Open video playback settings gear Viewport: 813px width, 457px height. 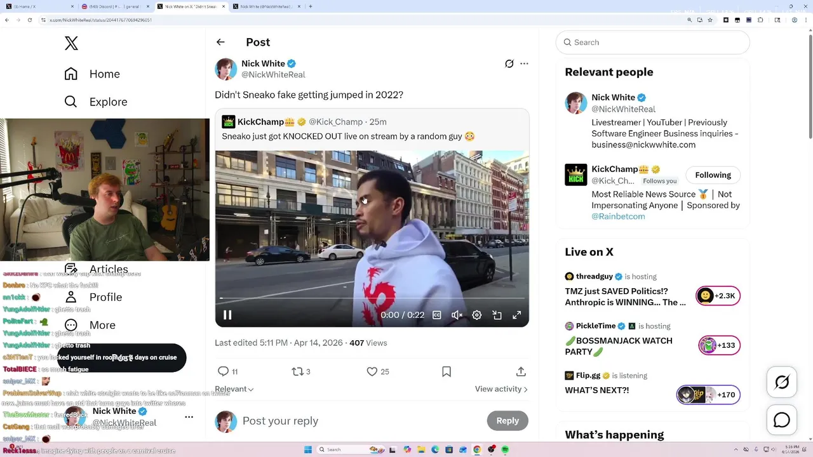coord(477,315)
